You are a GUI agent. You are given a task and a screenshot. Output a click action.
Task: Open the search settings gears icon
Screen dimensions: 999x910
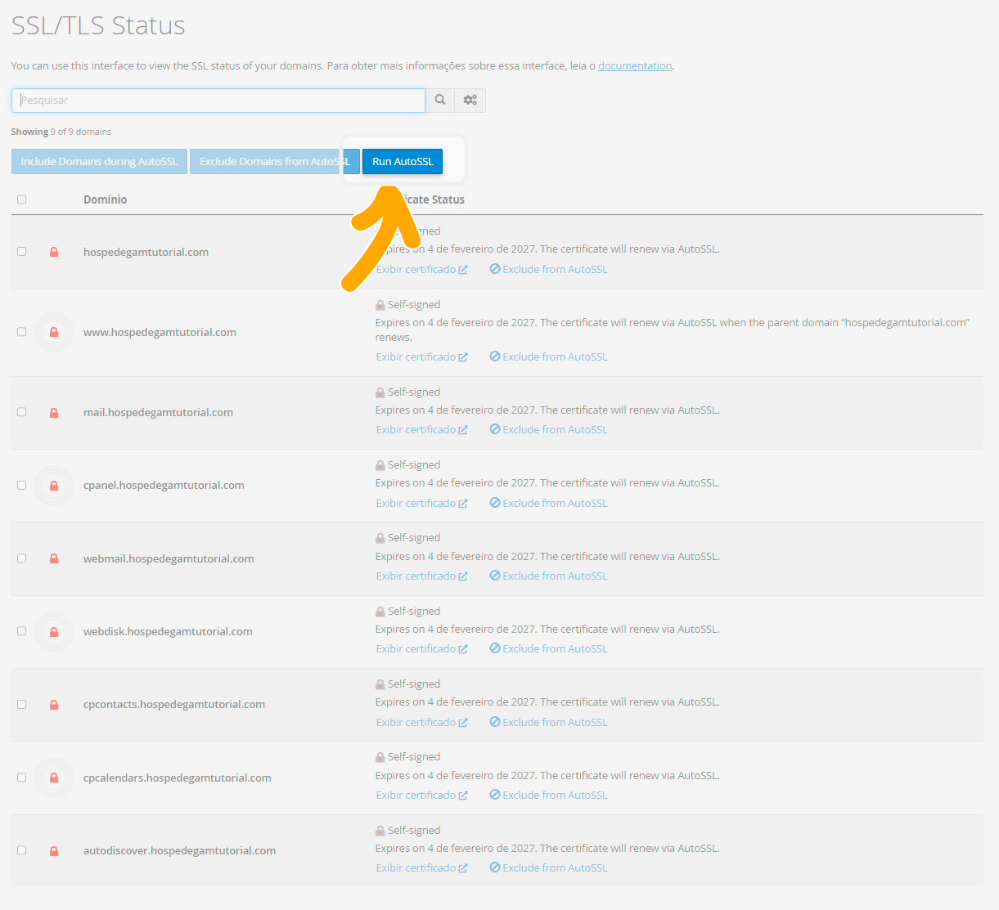[x=470, y=100]
